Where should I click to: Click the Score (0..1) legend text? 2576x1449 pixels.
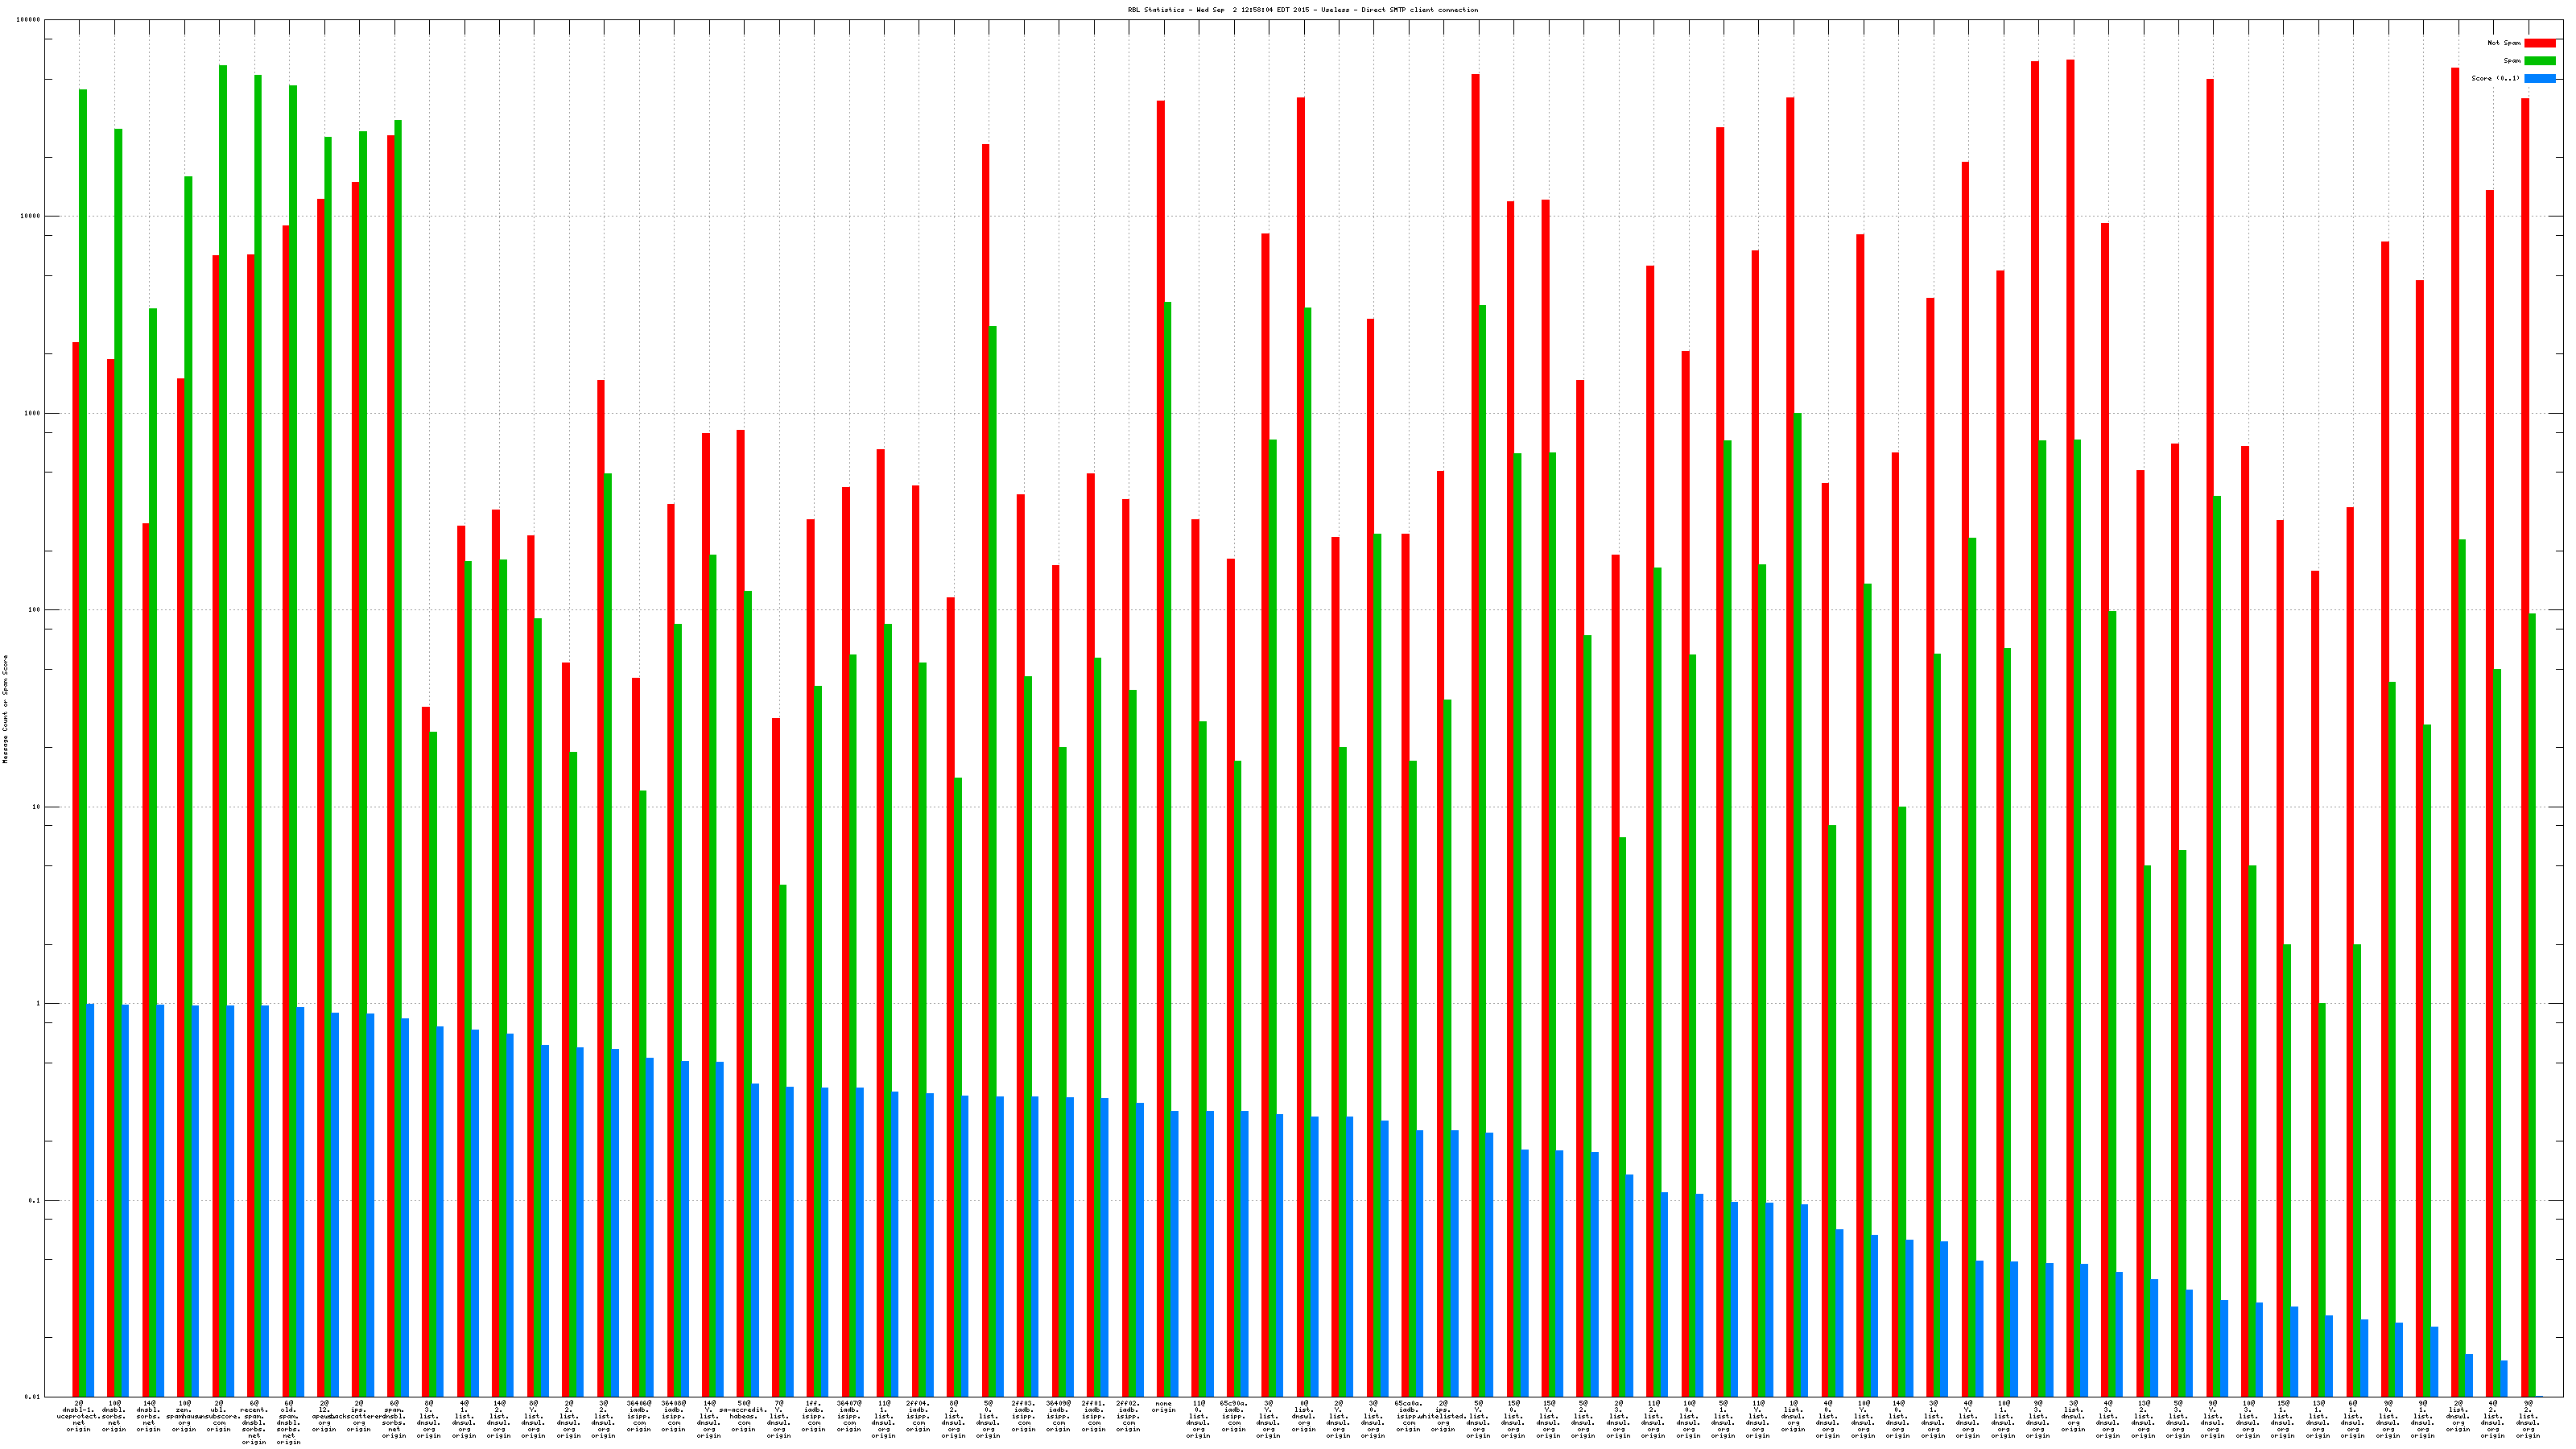pyautogui.click(x=2495, y=78)
